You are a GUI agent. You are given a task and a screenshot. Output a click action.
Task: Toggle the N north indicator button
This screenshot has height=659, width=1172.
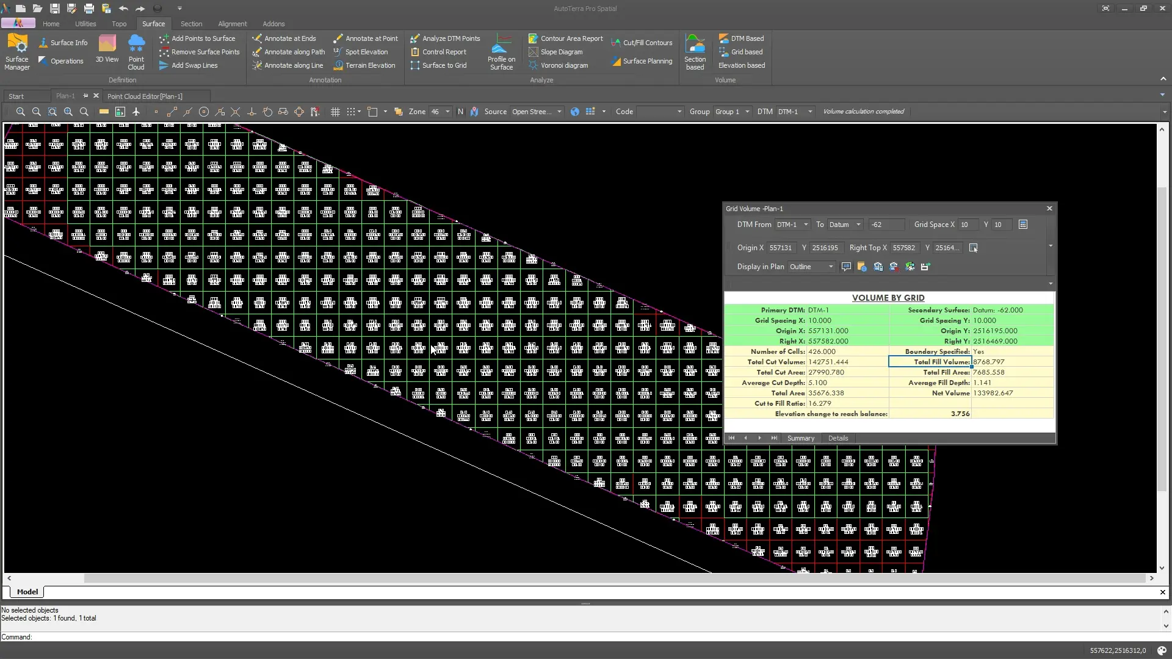[460, 112]
